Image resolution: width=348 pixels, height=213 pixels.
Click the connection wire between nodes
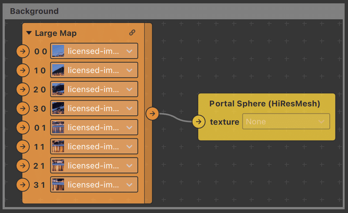(175, 118)
